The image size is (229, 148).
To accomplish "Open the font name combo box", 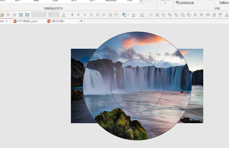I will (x=39, y=14).
